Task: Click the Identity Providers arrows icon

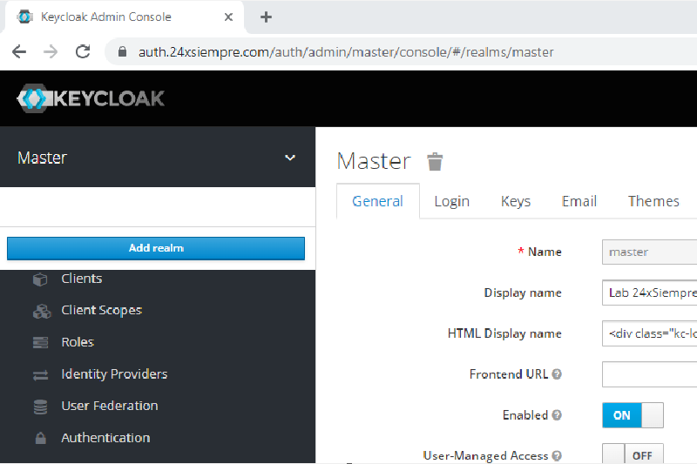Action: pos(40,375)
